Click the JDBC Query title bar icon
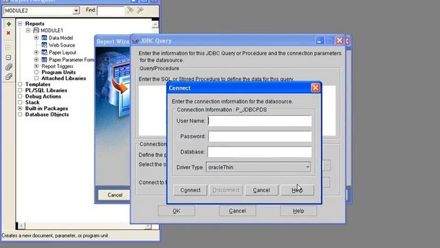440x248 pixels. 135,41
